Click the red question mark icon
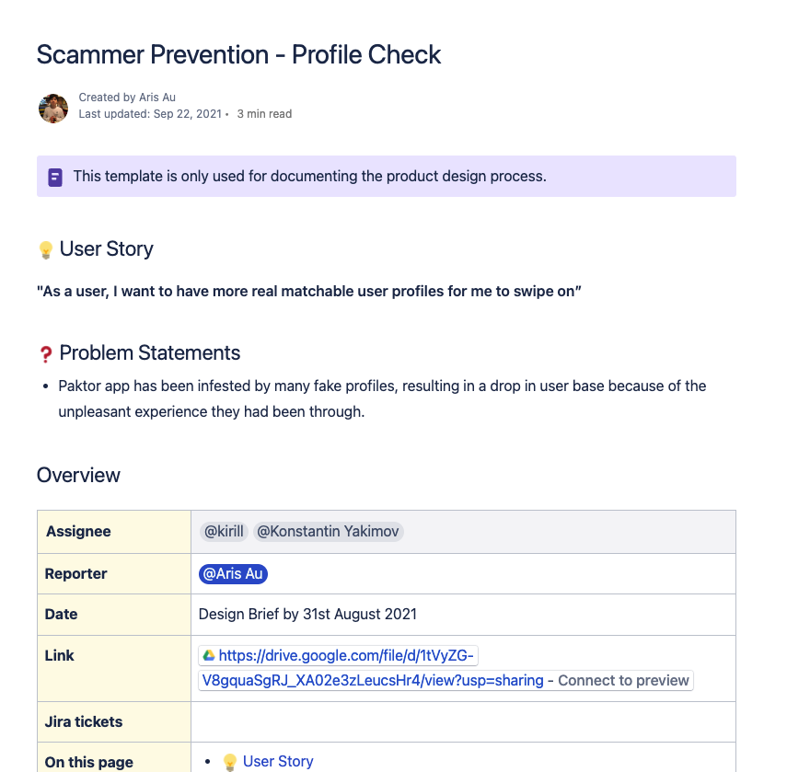Image resolution: width=787 pixels, height=772 pixels. [45, 354]
